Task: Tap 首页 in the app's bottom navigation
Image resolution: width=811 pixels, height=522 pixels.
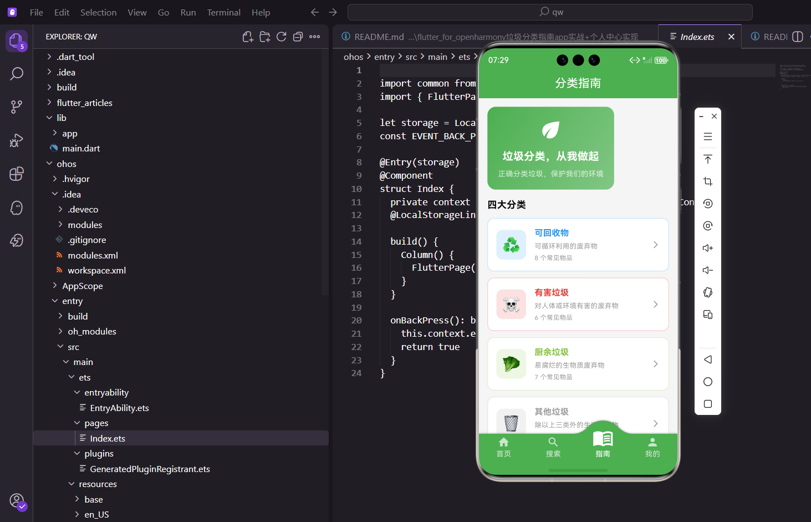Action: [503, 445]
